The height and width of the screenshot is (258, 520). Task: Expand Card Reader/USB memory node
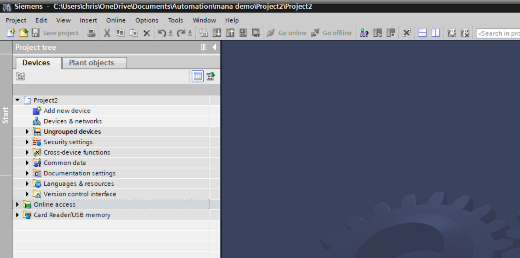(17, 215)
